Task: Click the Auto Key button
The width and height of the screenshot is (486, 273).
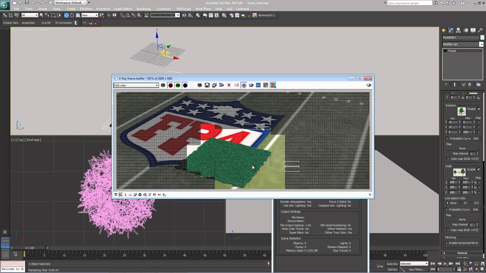Action: point(392,264)
